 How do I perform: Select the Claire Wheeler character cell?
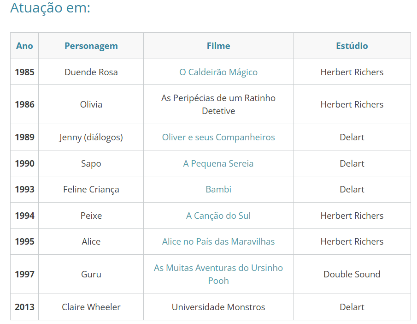click(x=91, y=307)
